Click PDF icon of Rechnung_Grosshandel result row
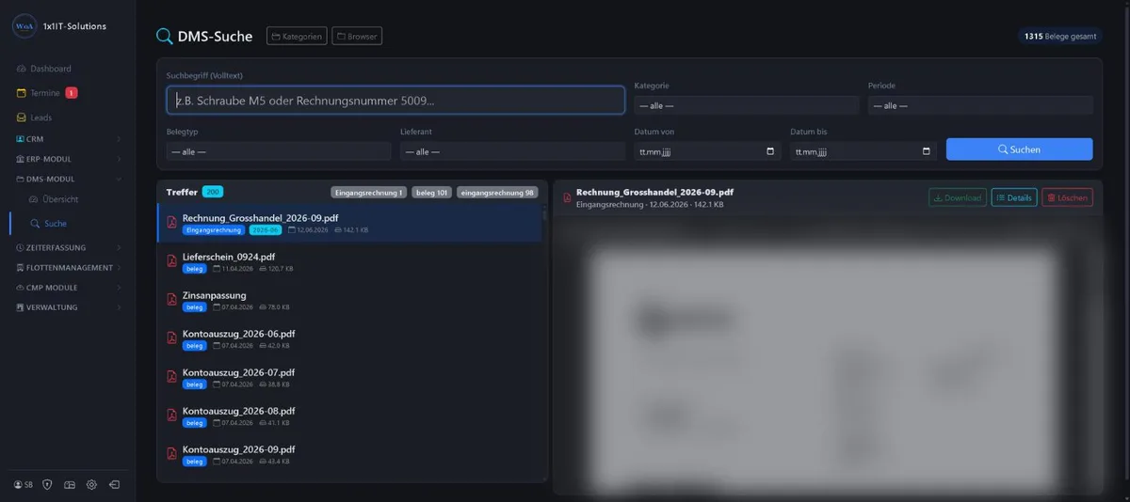The image size is (1130, 502). click(x=171, y=223)
